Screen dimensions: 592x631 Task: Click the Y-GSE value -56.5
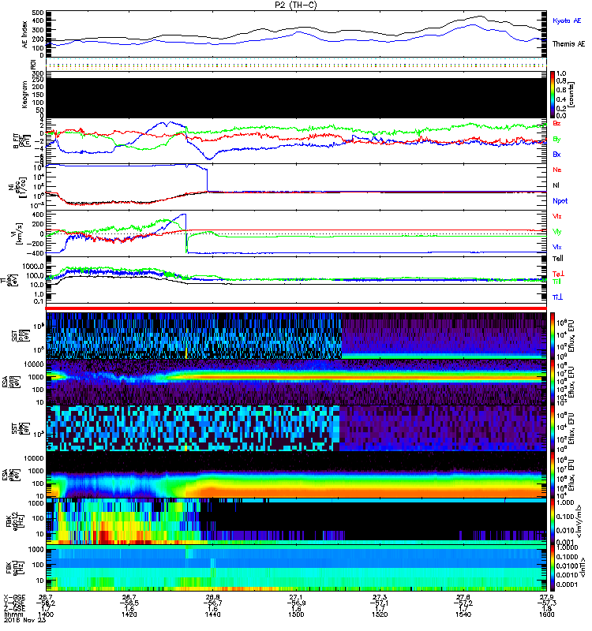pos(129,603)
